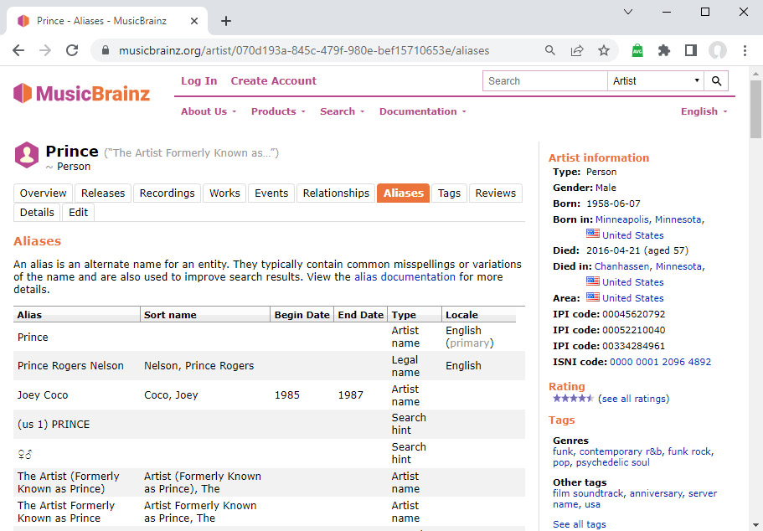The width and height of the screenshot is (763, 531).
Task: Click the share page icon
Action: click(577, 50)
